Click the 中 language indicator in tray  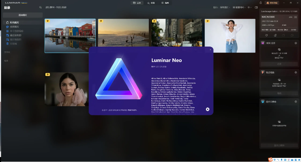click(x=274, y=160)
